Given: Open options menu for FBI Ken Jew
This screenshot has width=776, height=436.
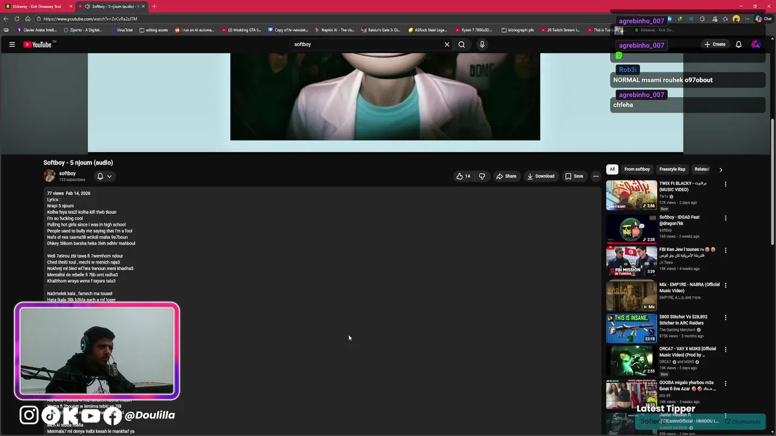Looking at the screenshot, I should pos(726,250).
